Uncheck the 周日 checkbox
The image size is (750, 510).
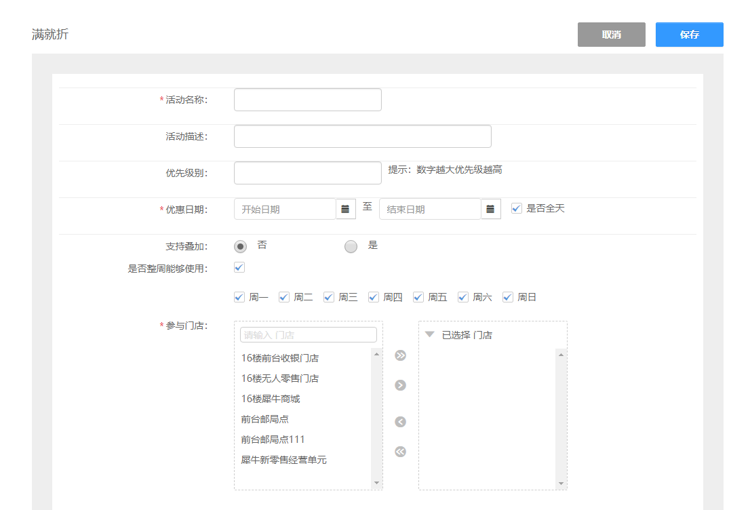(x=507, y=297)
